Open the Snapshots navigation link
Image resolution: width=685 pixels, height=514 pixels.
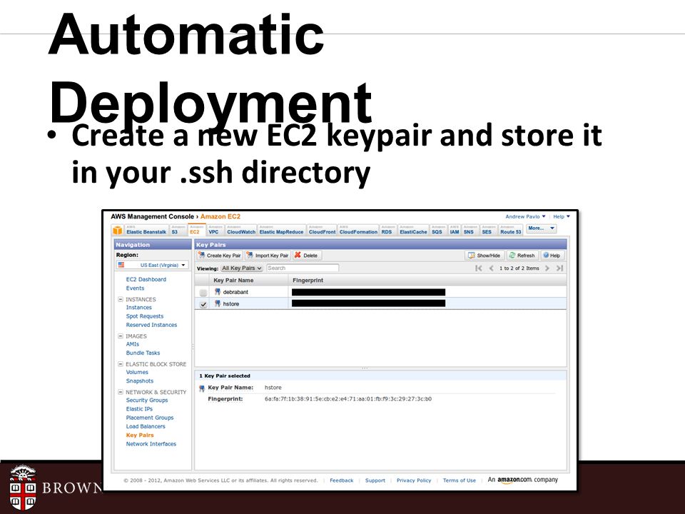point(140,381)
